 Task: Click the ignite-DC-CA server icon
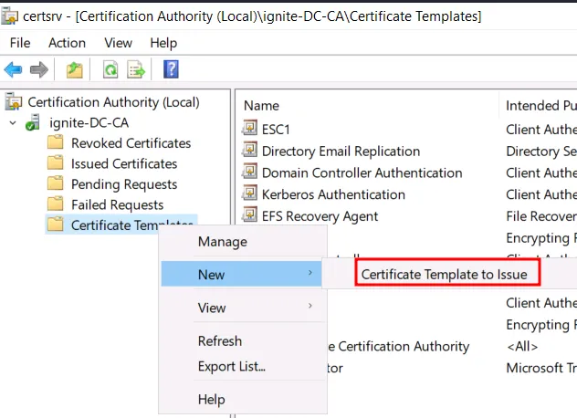(34, 122)
